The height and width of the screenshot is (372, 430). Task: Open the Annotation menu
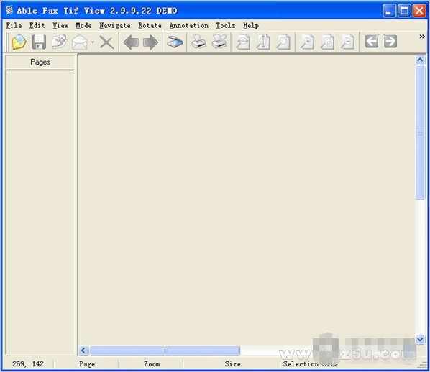(x=188, y=25)
